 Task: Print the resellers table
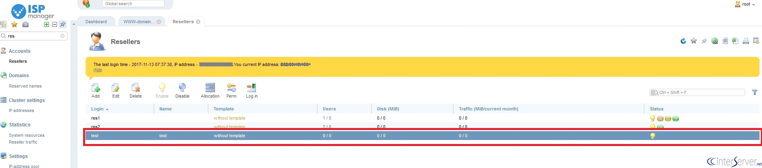click(746, 41)
